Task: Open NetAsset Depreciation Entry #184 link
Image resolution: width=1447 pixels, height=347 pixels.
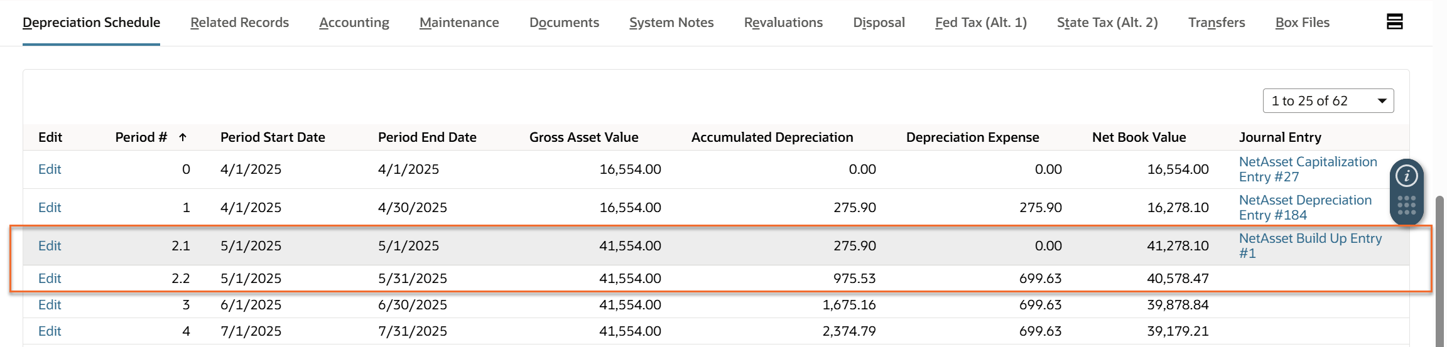Action: click(x=1305, y=208)
